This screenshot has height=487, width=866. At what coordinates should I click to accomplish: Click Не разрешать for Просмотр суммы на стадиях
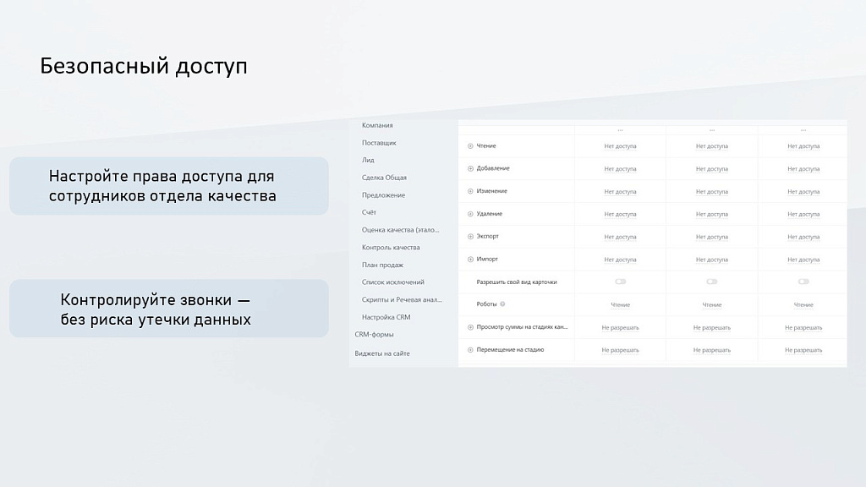622,327
